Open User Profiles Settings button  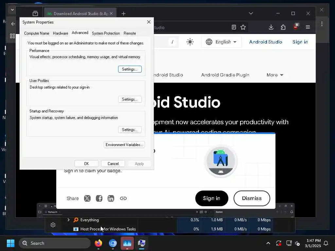pyautogui.click(x=130, y=99)
